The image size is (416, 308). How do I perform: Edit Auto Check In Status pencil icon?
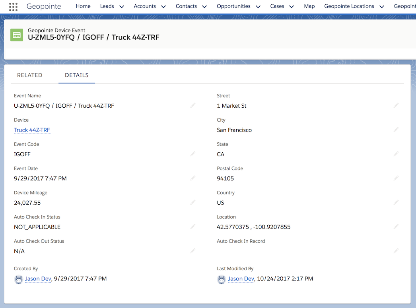193,227
